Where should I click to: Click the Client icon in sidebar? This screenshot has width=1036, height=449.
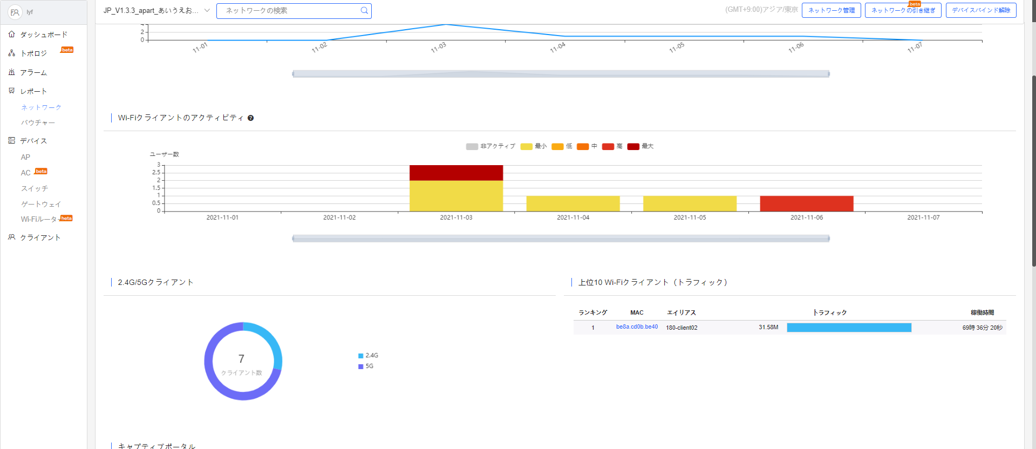(x=11, y=237)
